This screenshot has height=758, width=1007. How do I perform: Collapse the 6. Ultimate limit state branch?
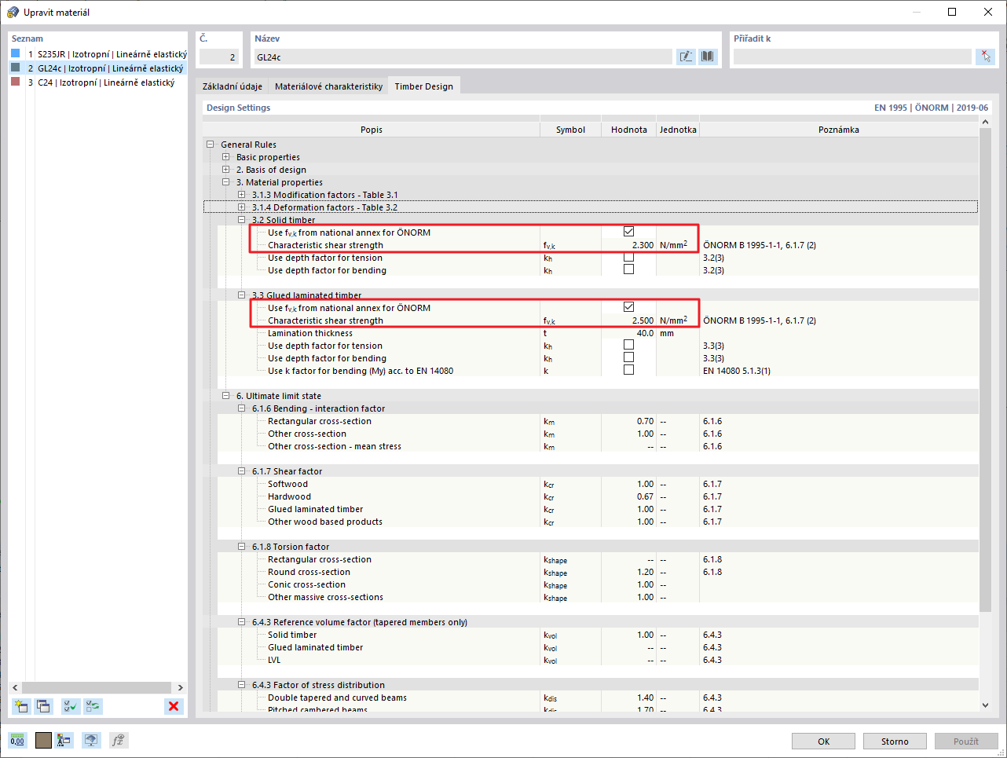pos(226,395)
